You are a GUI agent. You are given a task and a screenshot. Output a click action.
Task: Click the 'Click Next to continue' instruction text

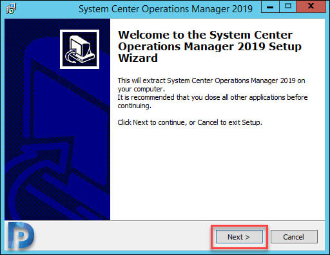[190, 122]
